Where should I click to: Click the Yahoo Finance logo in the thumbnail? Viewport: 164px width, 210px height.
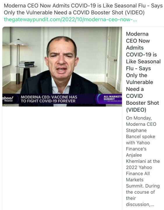(x=8, y=99)
